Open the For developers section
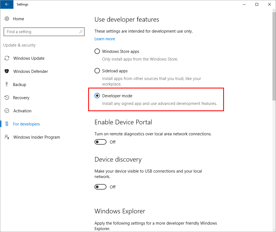Viewport: 276px width, 232px height. coord(26,124)
